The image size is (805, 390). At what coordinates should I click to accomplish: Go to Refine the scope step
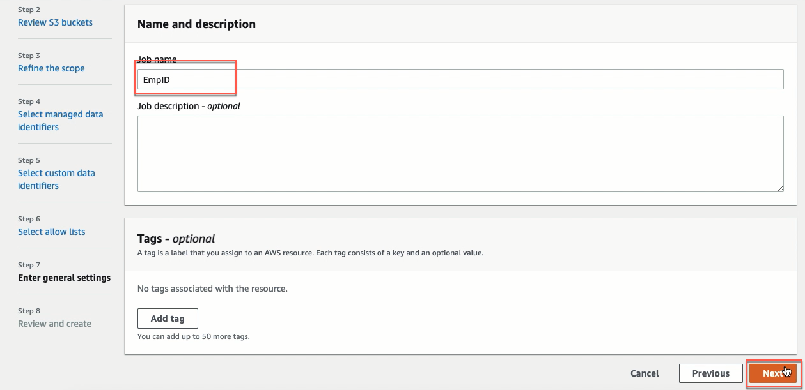(x=51, y=68)
